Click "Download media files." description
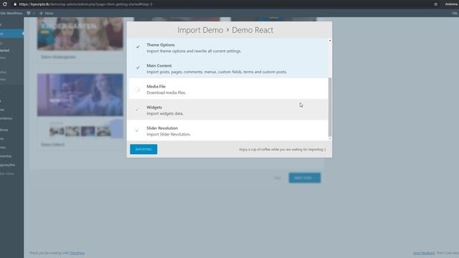The width and height of the screenshot is (459, 258). 166,92
